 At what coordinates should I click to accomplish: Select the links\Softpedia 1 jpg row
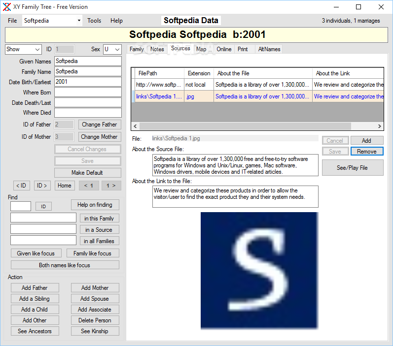coord(258,96)
